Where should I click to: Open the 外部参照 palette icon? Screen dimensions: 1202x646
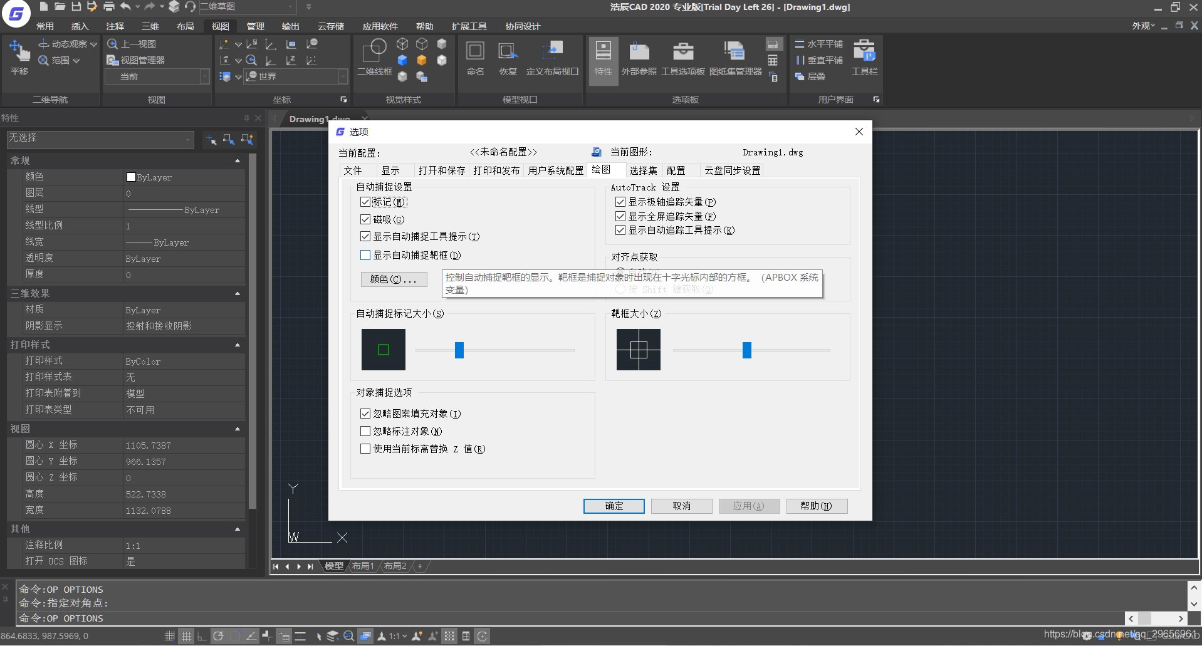(x=639, y=51)
